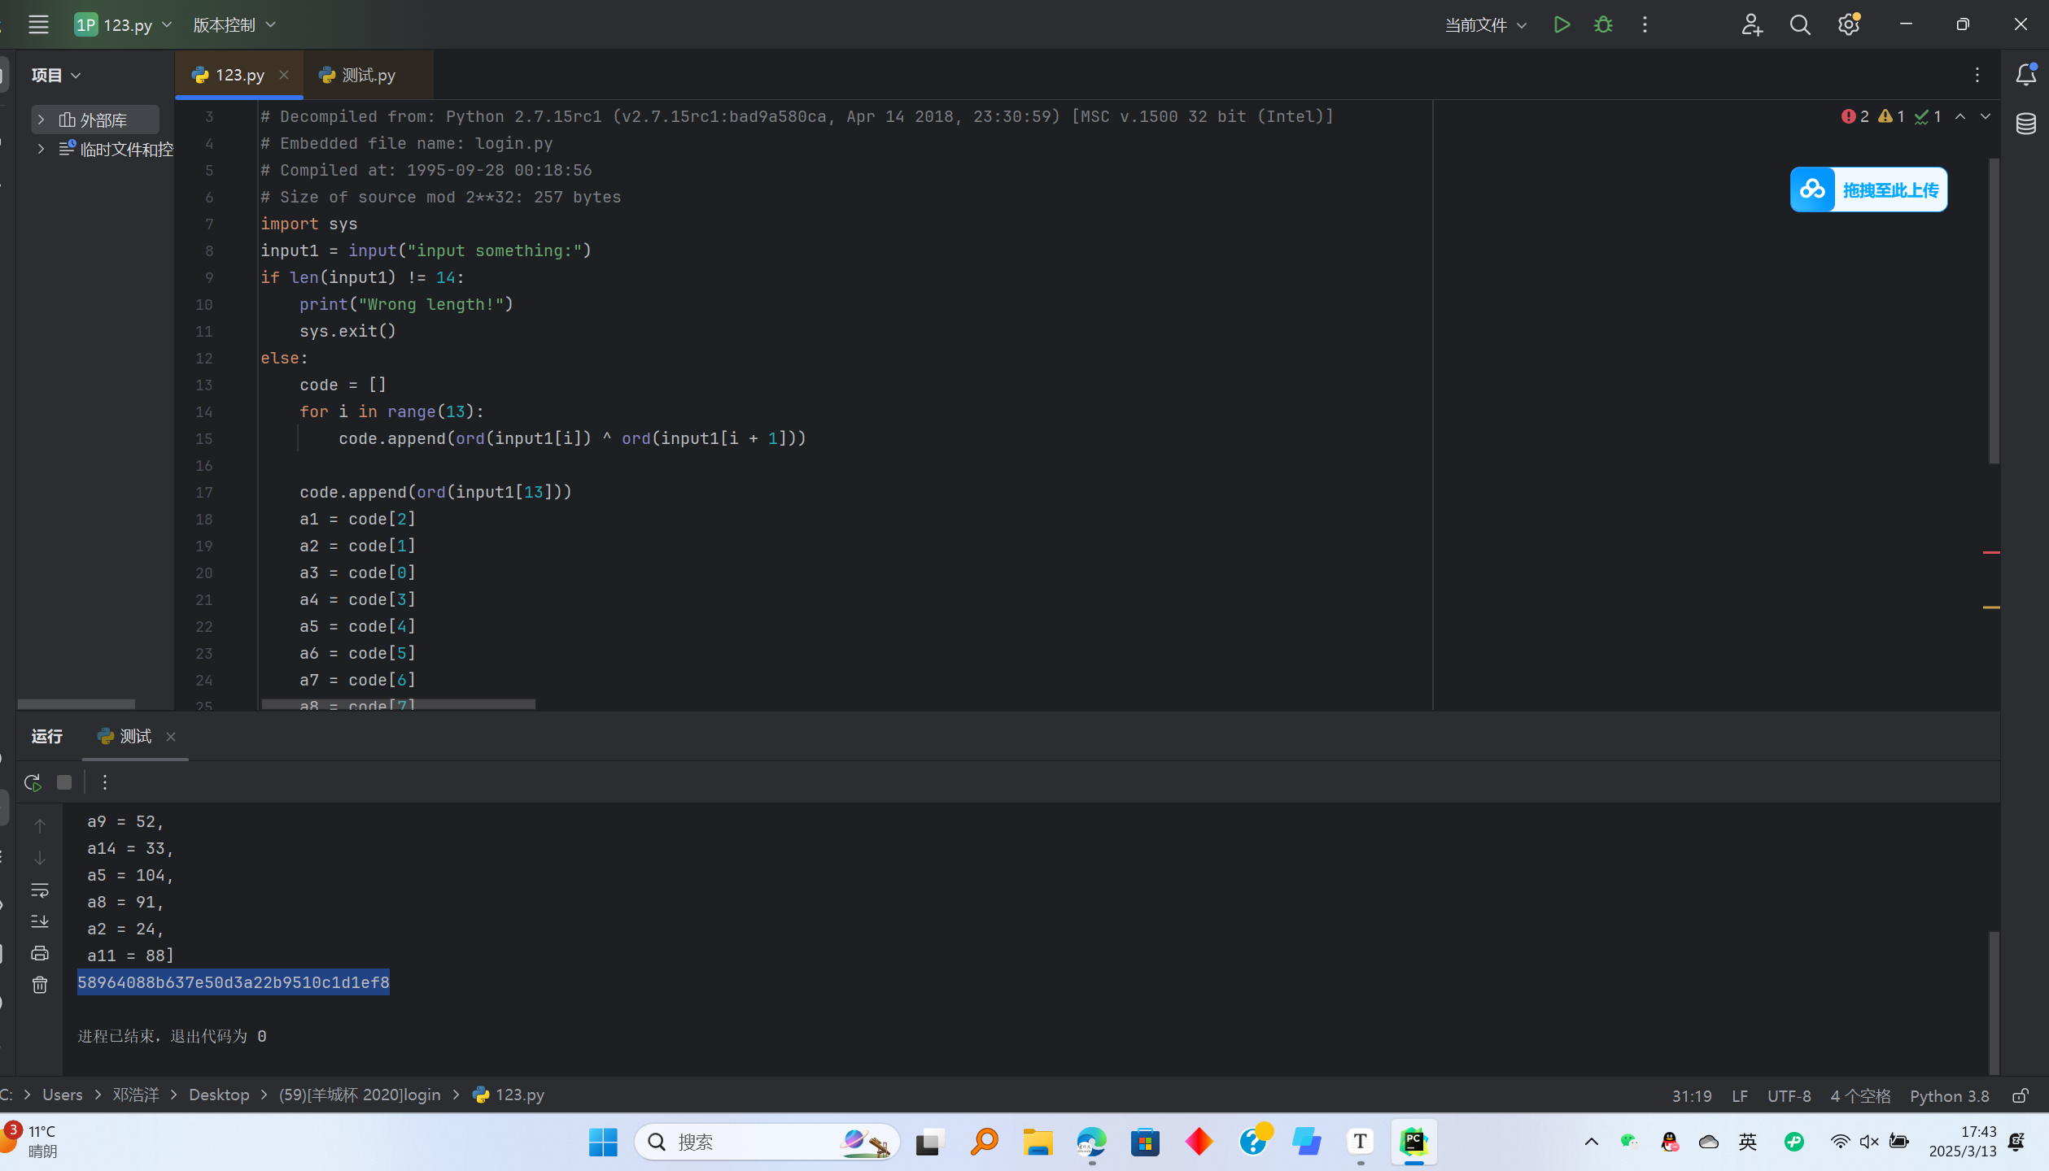Show the 2 errors inspection indicator
Screen dimensions: 2049x1171
(x=1855, y=116)
